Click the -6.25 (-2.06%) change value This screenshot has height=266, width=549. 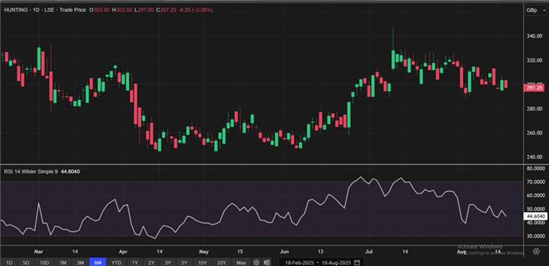[x=196, y=9]
